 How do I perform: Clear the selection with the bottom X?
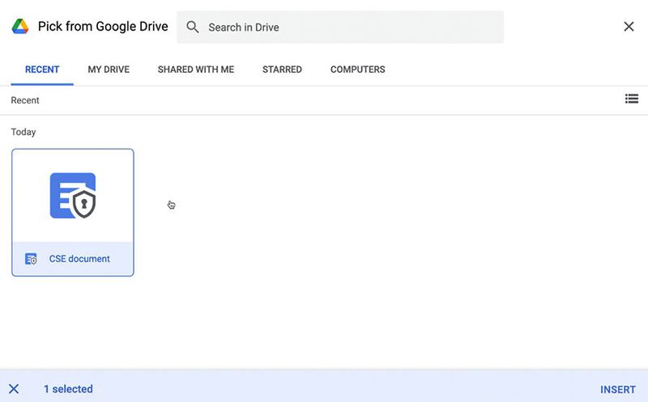pyautogui.click(x=14, y=389)
